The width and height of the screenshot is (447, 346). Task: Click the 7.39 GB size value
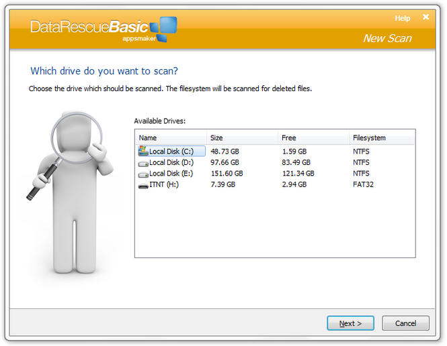click(223, 184)
